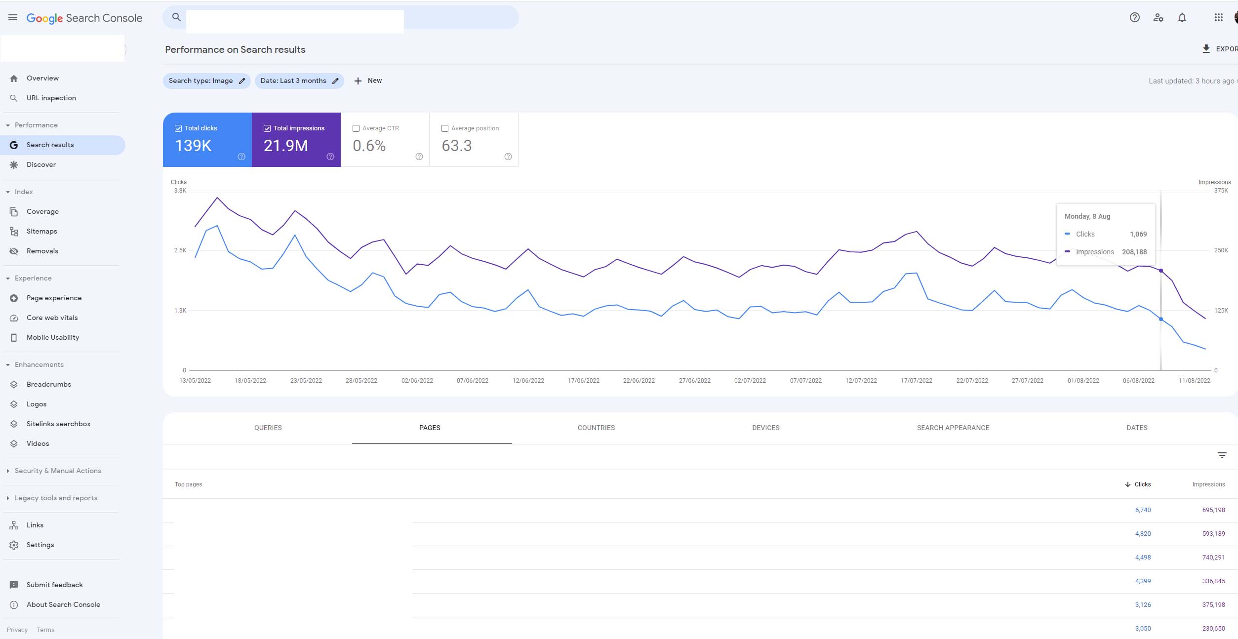This screenshot has width=1238, height=639.
Task: Click the search magnifier icon in top bar
Action: (x=176, y=17)
